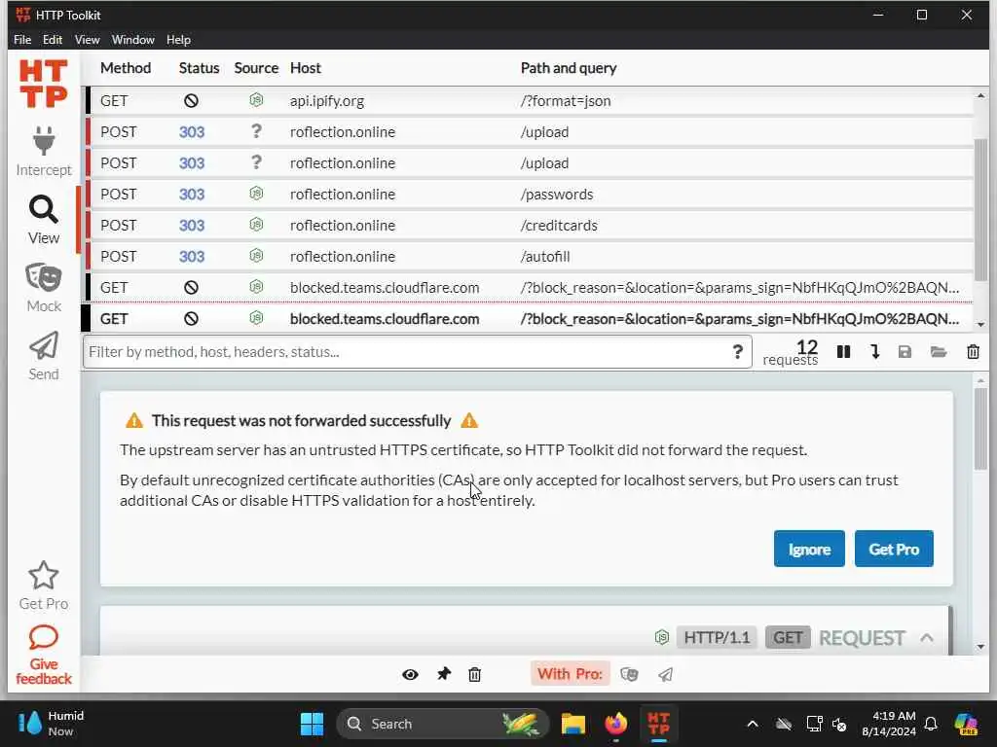Select the POST /passwords request row
This screenshot has width=997, height=747.
point(529,195)
